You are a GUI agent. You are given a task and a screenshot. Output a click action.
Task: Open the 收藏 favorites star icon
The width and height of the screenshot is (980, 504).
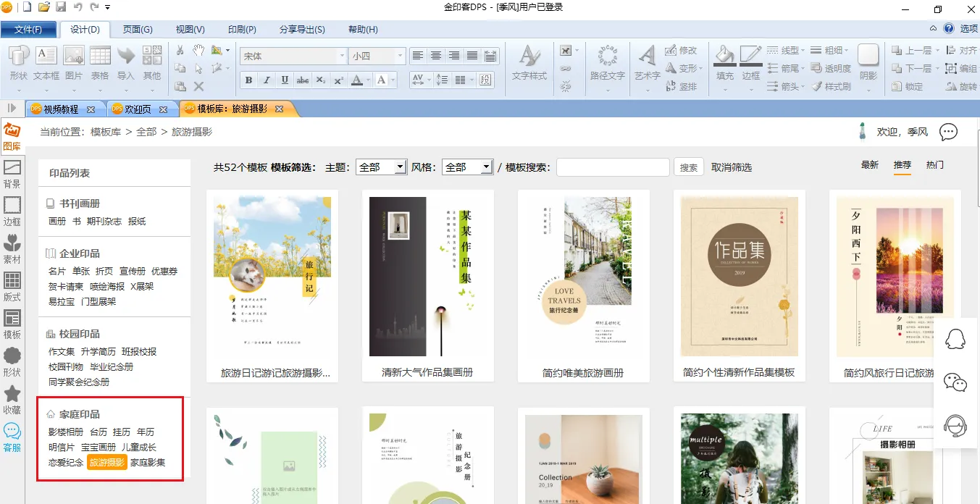(x=12, y=400)
